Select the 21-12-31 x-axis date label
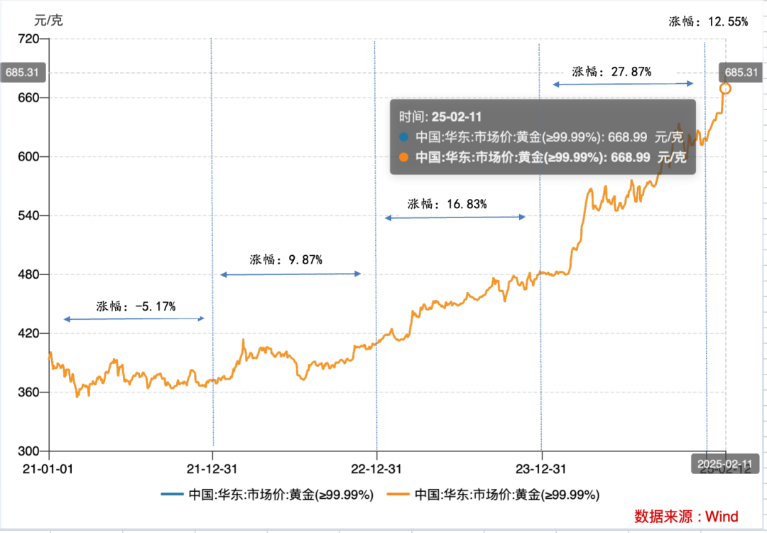Image resolution: width=767 pixels, height=533 pixels. coord(212,469)
